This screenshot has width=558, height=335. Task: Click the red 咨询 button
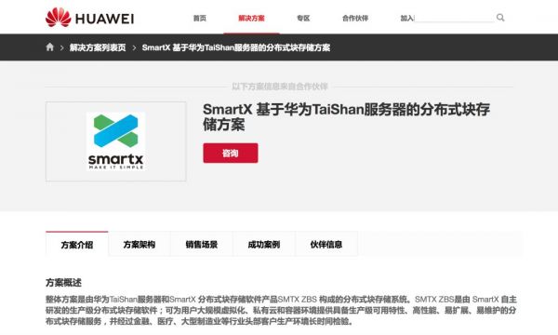[x=231, y=154]
